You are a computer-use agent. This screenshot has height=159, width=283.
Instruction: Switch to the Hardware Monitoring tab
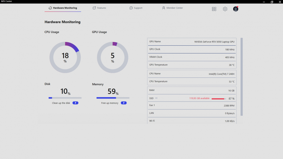[x=63, y=8]
